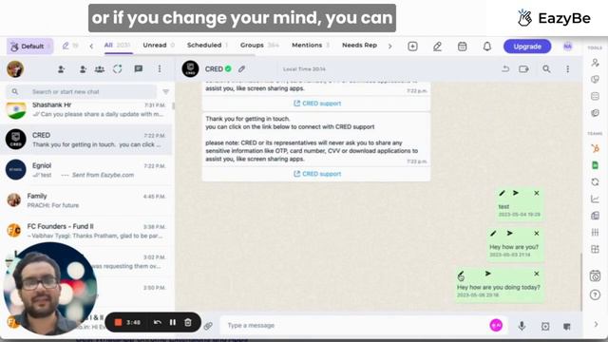Screen dimensions: 608x342
Task: Edit CRED contact name pencil icon
Action: click(241, 69)
